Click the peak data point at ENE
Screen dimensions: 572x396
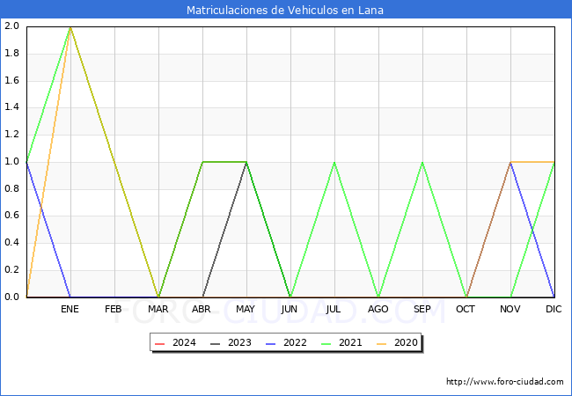(x=70, y=27)
